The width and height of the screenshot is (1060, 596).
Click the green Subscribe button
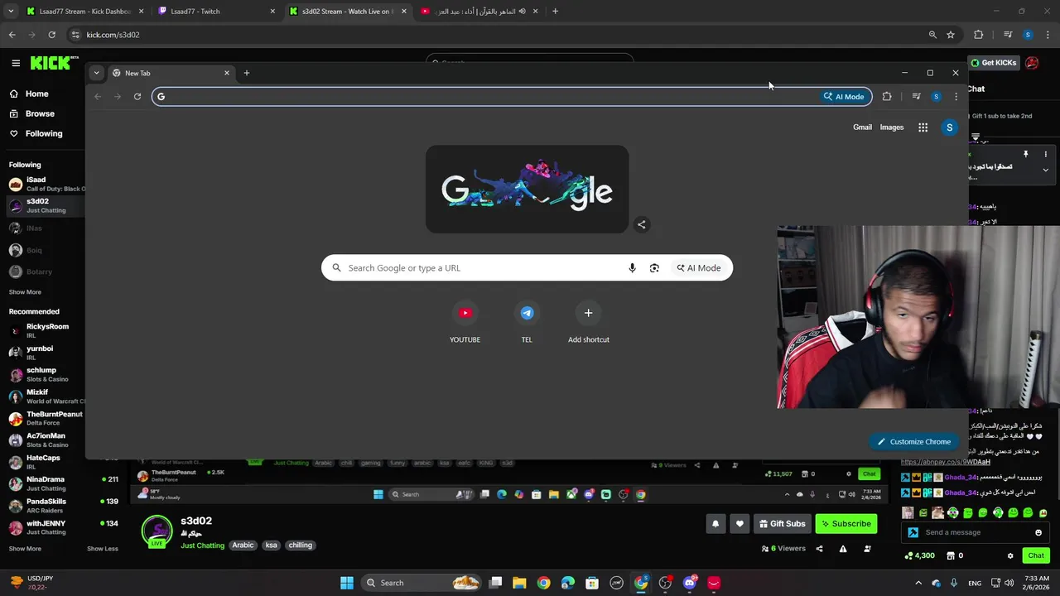pos(846,523)
